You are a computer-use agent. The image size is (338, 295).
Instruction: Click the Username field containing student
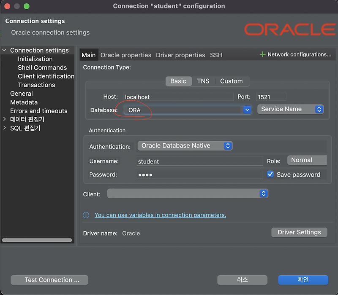coord(199,161)
